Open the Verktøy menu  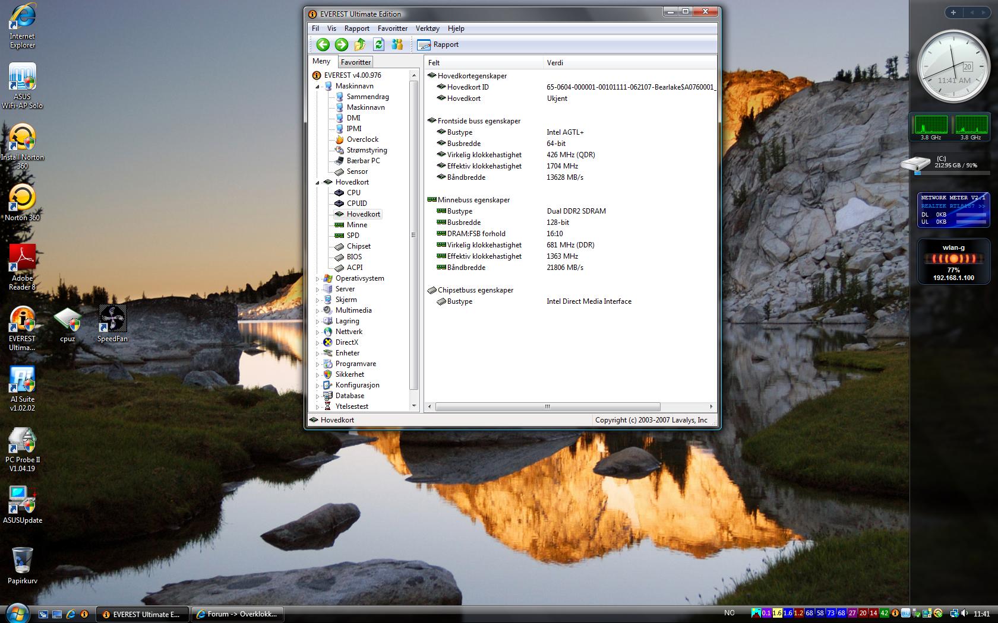click(x=428, y=28)
